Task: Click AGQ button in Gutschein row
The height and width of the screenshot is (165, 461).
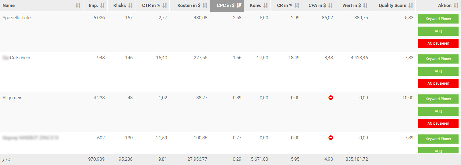Action: point(438,71)
